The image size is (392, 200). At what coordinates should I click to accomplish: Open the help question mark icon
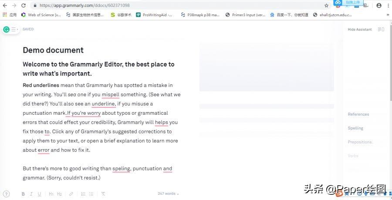[7, 194]
